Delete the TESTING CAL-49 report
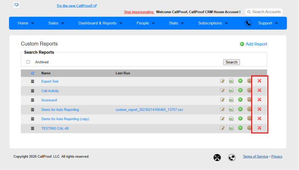299x170 pixels. [x=259, y=128]
